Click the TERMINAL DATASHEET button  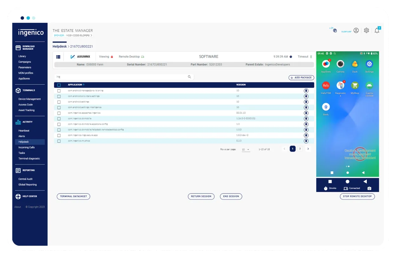[73, 196]
